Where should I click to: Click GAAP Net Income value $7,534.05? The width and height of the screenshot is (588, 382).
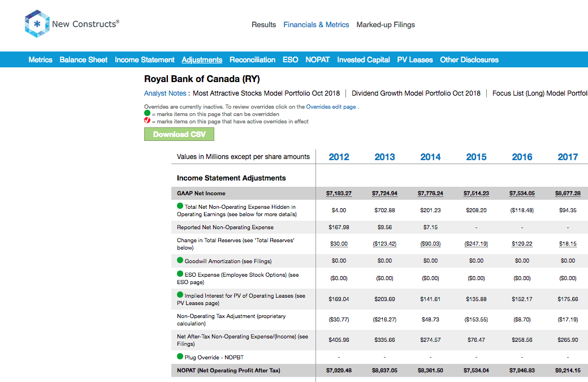point(522,194)
